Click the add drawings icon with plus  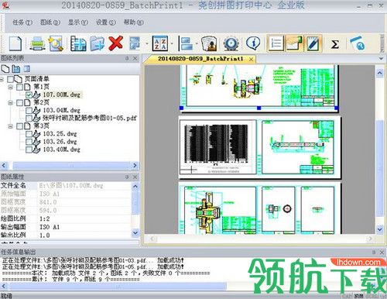click(78, 43)
